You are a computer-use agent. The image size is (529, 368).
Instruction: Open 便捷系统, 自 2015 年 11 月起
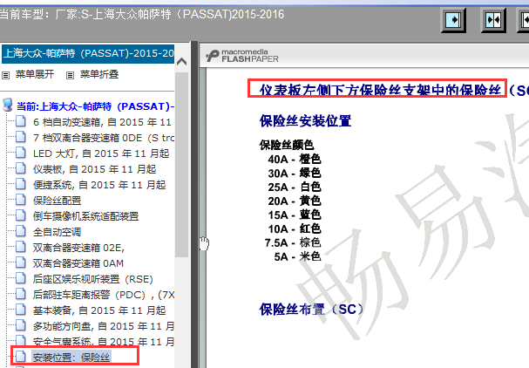click(99, 185)
